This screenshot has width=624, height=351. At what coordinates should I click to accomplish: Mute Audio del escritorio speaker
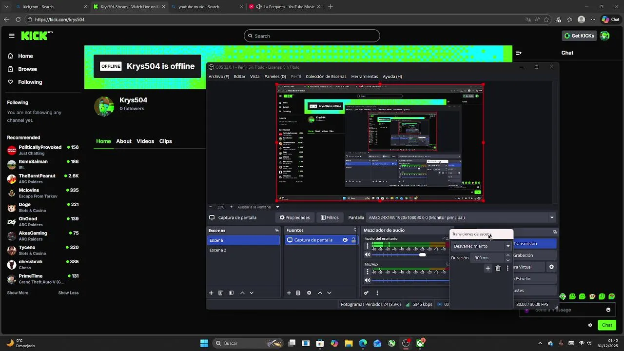[368, 254]
